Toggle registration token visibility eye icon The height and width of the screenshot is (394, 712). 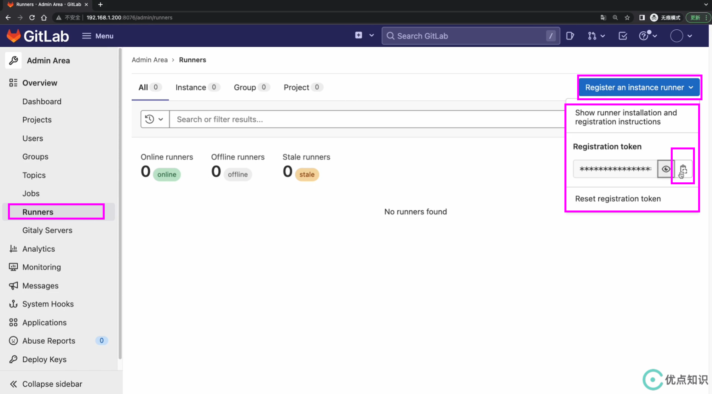[666, 169]
